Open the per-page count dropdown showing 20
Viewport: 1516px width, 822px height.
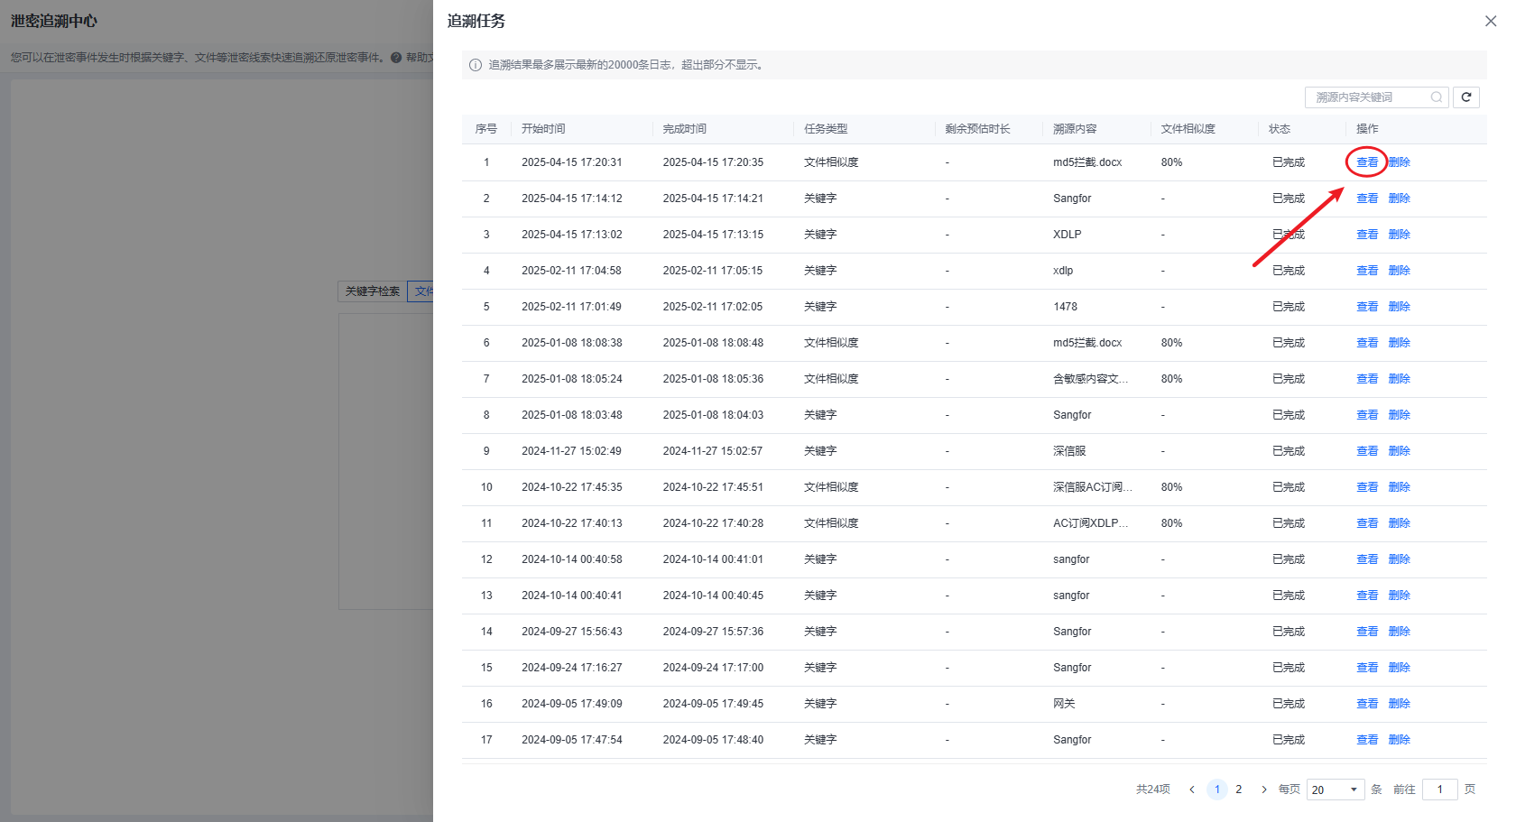click(1335, 790)
